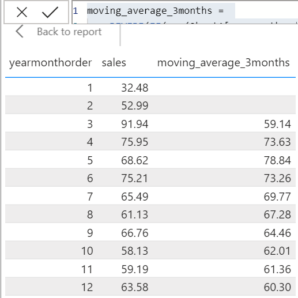Select yearmonthorder cell 6
This screenshot has width=298, height=298.
(90, 178)
